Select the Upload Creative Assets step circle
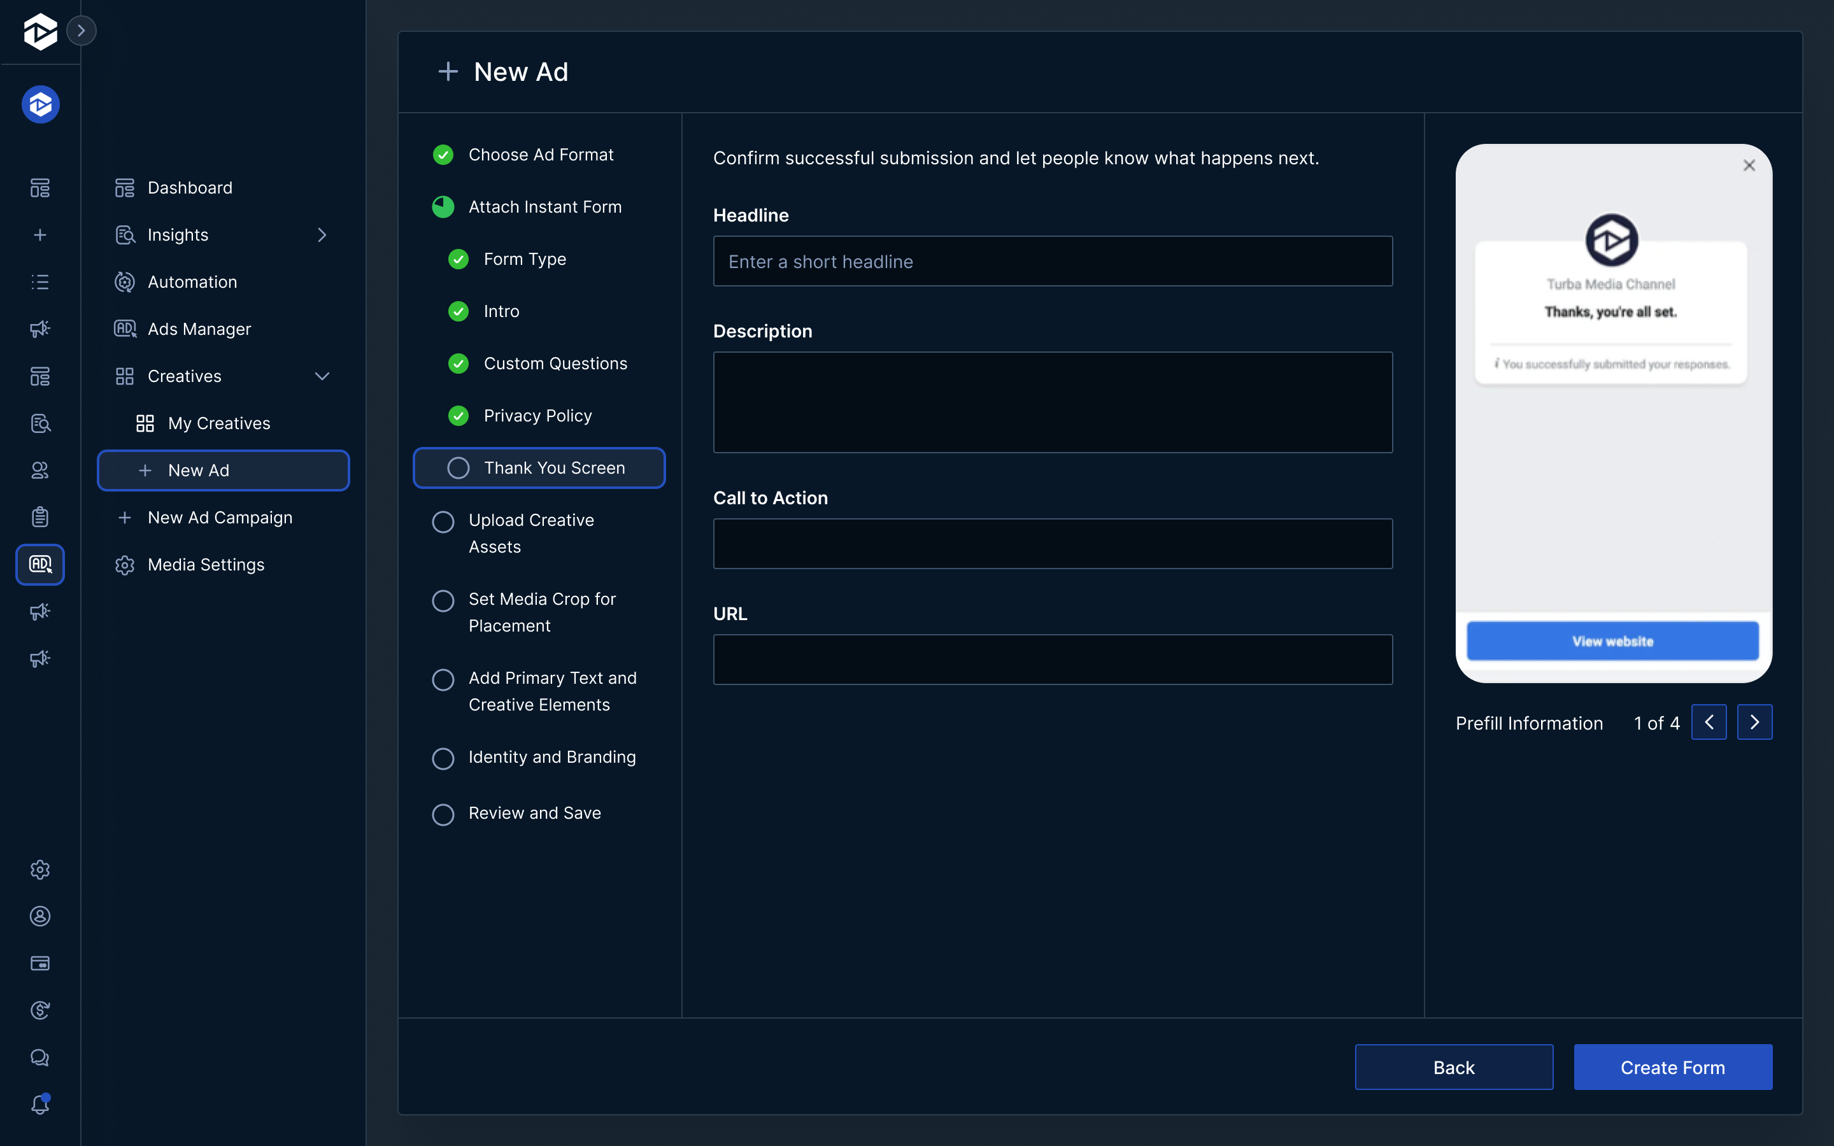The width and height of the screenshot is (1834, 1146). point(443,521)
